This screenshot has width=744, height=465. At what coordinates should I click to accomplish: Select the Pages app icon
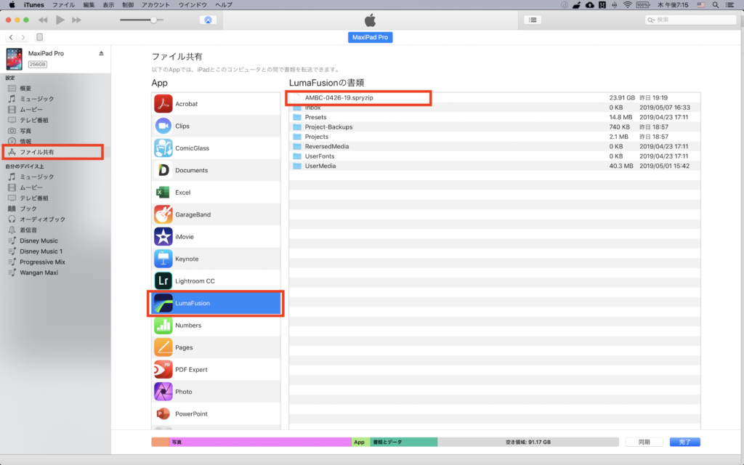tap(163, 347)
